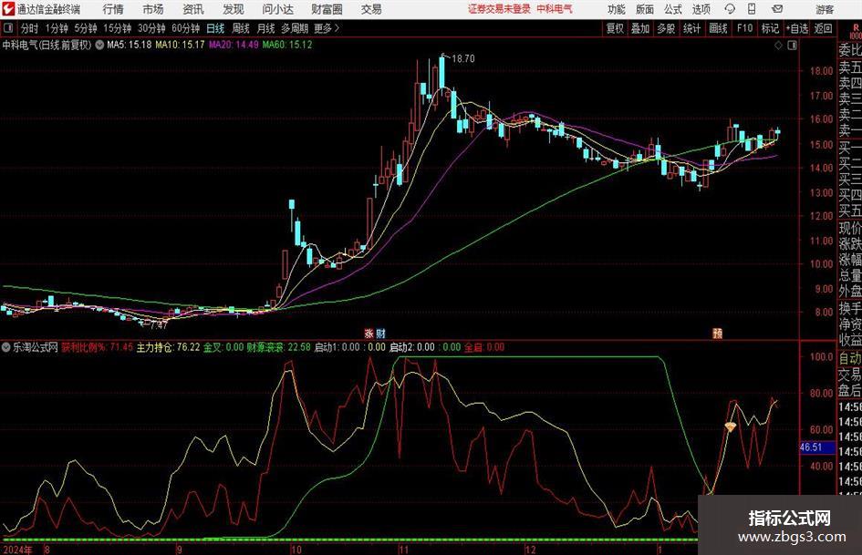Add stock with +自选 button
This screenshot has width=862, height=555.
pyautogui.click(x=796, y=28)
